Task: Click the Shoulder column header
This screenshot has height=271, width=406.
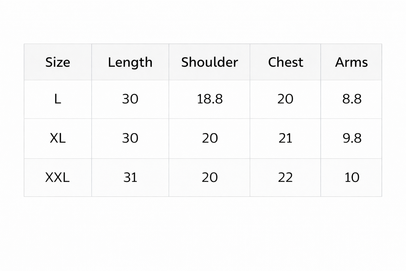Action: pyautogui.click(x=209, y=62)
